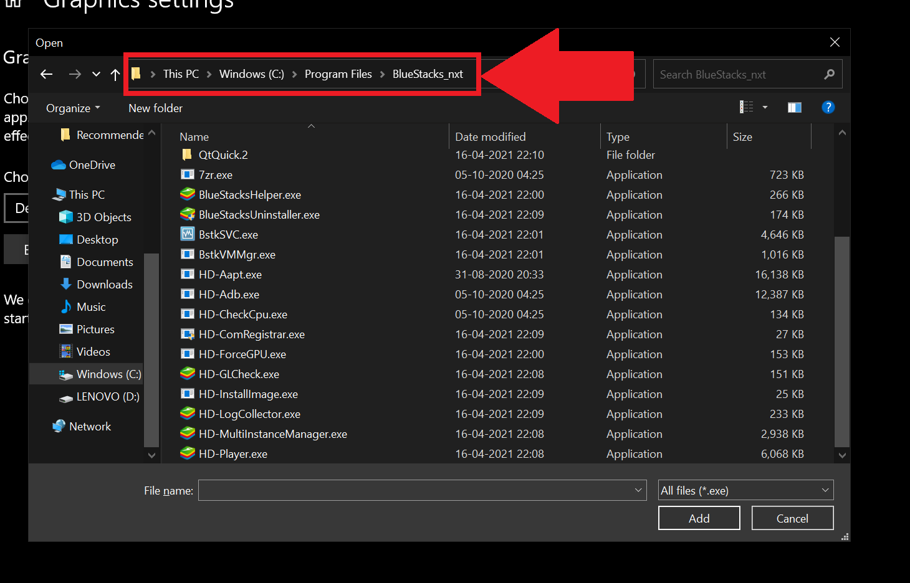The width and height of the screenshot is (910, 583).
Task: Click the folder icon in address bar
Action: point(136,73)
